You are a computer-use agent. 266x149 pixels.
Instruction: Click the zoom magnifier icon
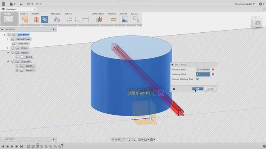click(x=129, y=139)
